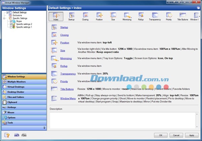Select the Window Settings section

pyautogui.click(x=24, y=77)
